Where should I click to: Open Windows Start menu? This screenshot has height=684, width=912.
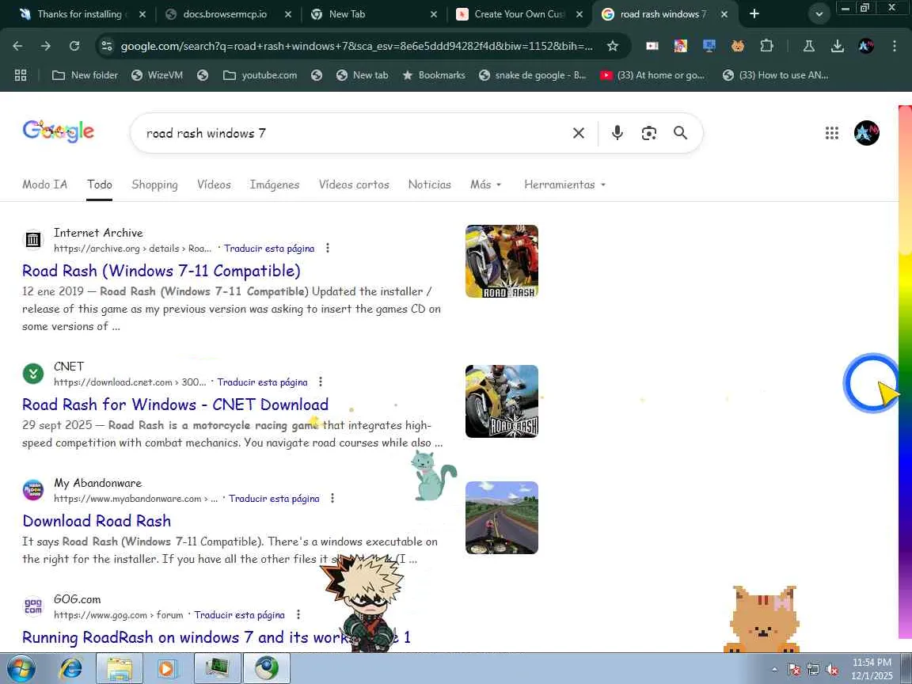(x=20, y=668)
